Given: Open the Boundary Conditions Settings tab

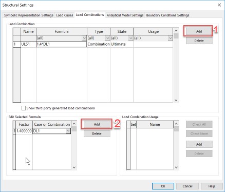Looking at the screenshot, I should [x=167, y=15].
